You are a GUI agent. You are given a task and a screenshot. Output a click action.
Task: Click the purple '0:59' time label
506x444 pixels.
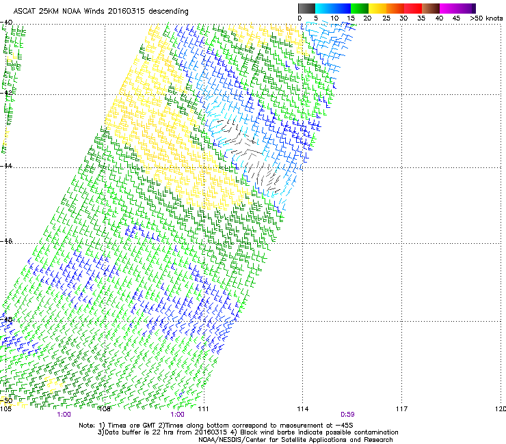[347, 415]
